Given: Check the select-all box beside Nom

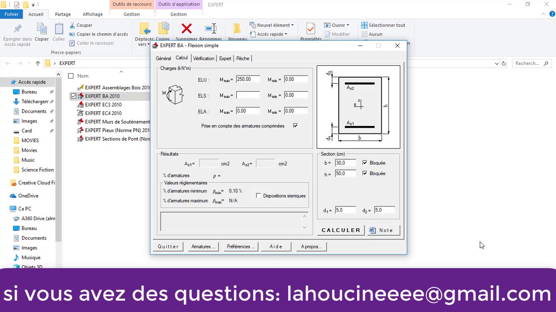Looking at the screenshot, I should (71, 76).
